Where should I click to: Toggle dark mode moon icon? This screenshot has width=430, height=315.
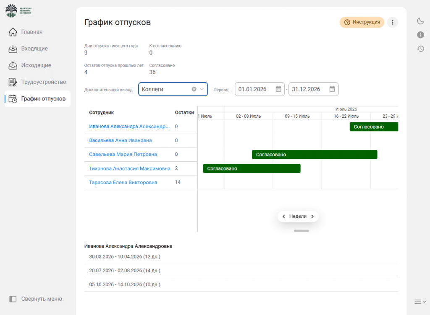tap(420, 21)
